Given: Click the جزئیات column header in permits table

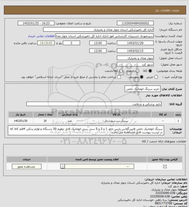Looking at the screenshot, I should pyautogui.click(x=27, y=159).
